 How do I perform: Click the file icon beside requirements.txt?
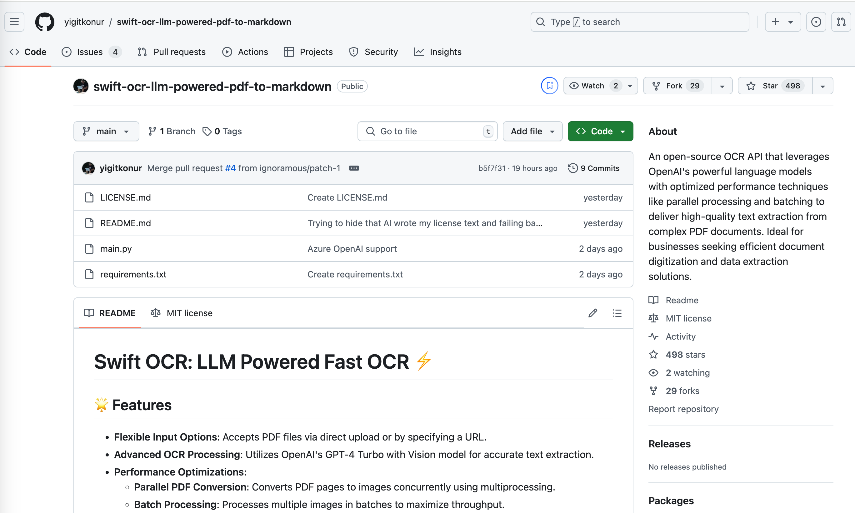pyautogui.click(x=89, y=274)
